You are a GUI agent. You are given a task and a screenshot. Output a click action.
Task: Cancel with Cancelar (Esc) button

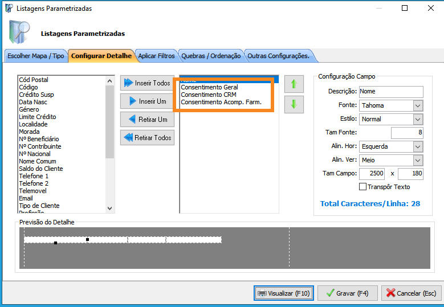click(411, 293)
